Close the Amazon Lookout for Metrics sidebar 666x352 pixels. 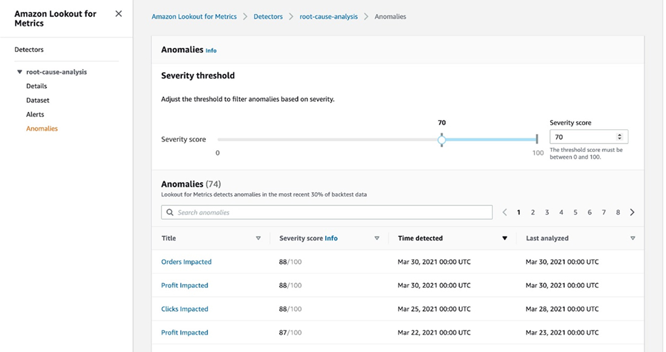coord(118,13)
